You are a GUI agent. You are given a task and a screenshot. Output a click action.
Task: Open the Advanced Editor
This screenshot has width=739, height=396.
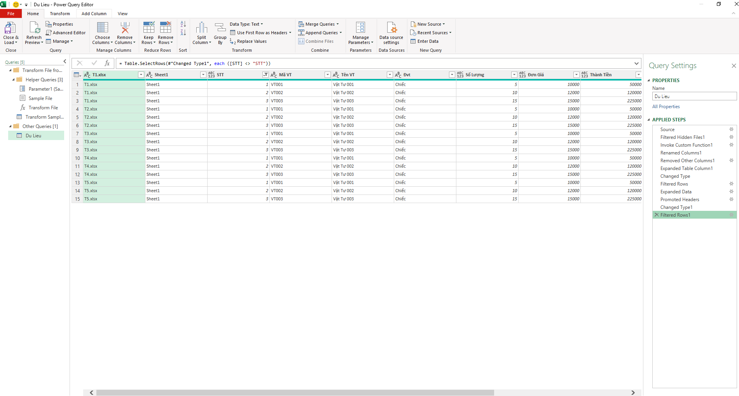coord(65,33)
